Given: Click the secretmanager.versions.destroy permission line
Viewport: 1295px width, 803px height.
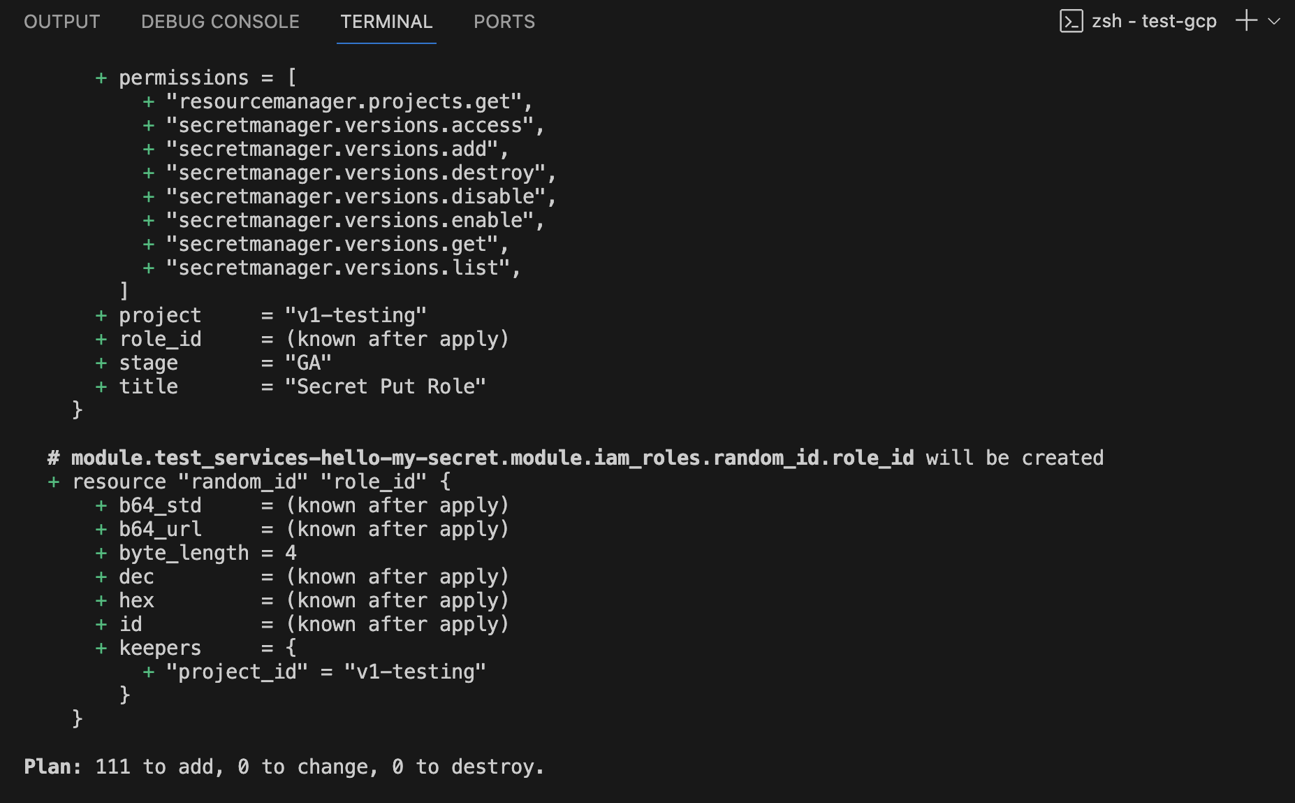Looking at the screenshot, I should 360,173.
